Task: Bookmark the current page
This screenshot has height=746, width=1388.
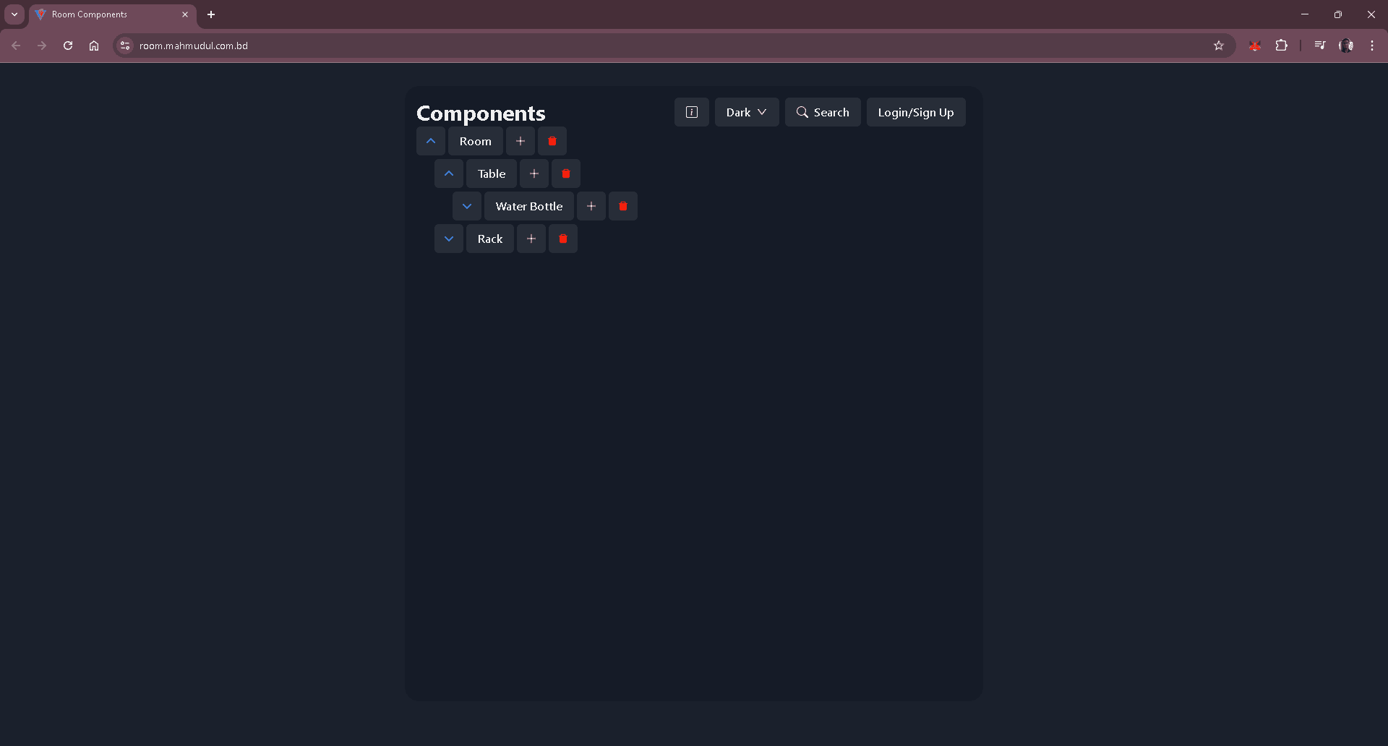Action: click(1219, 46)
